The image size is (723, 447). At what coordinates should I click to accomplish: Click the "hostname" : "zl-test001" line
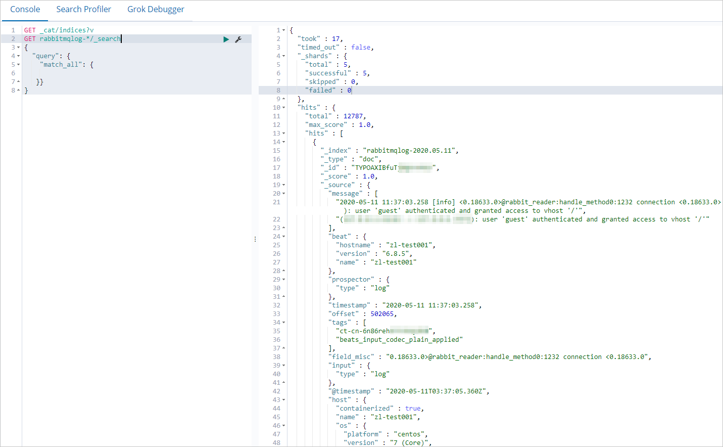(386, 245)
